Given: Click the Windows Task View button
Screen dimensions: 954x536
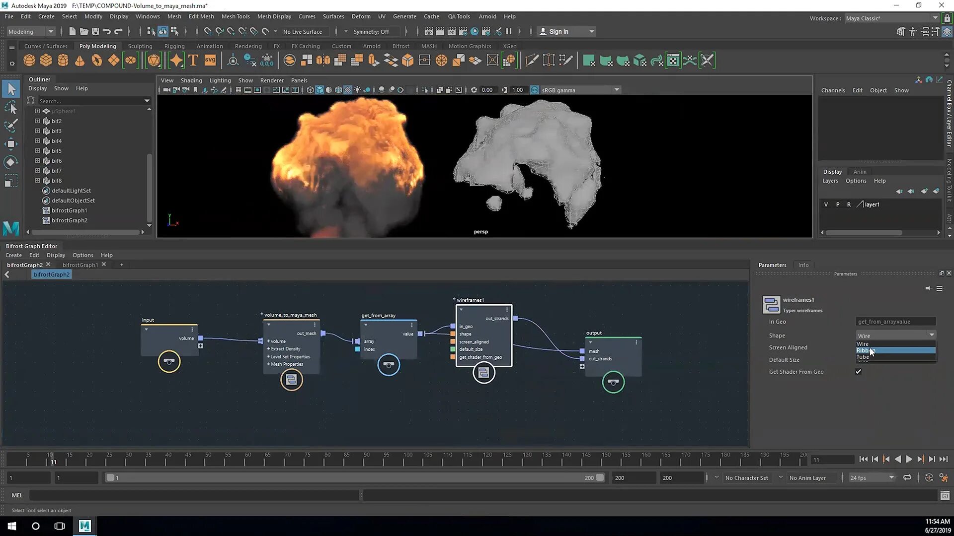Looking at the screenshot, I should [x=60, y=526].
